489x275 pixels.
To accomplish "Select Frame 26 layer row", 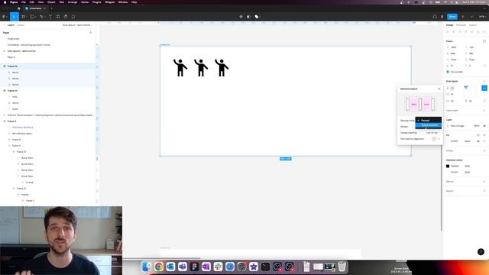I will (48, 66).
